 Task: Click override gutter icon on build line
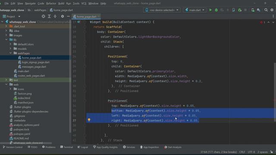click(x=78, y=22)
